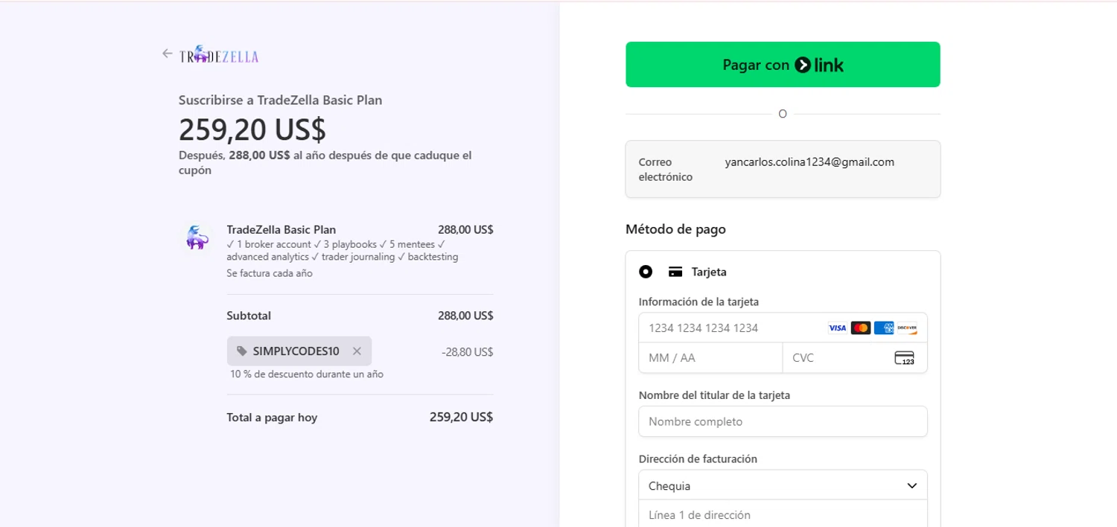Image resolution: width=1117 pixels, height=527 pixels.
Task: Click the Dirección de facturación label
Action: [698, 459]
